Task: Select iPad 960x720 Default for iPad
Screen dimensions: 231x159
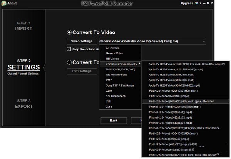Action: pyautogui.click(x=186, y=101)
